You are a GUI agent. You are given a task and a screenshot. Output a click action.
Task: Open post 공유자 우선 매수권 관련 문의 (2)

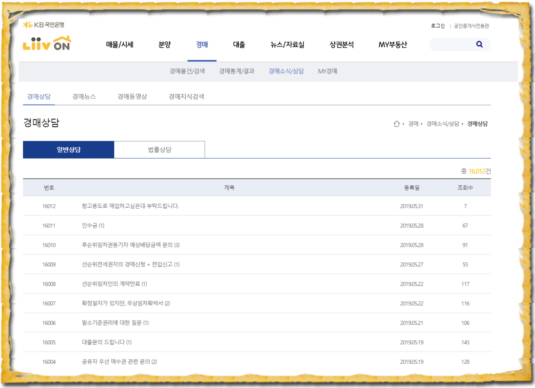[x=120, y=362]
